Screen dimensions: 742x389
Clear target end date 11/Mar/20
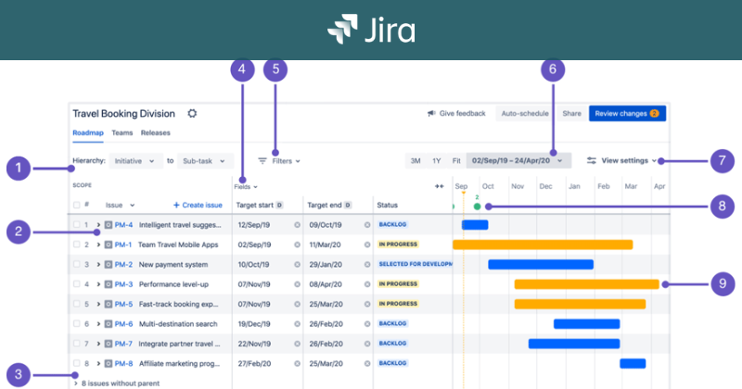367,245
